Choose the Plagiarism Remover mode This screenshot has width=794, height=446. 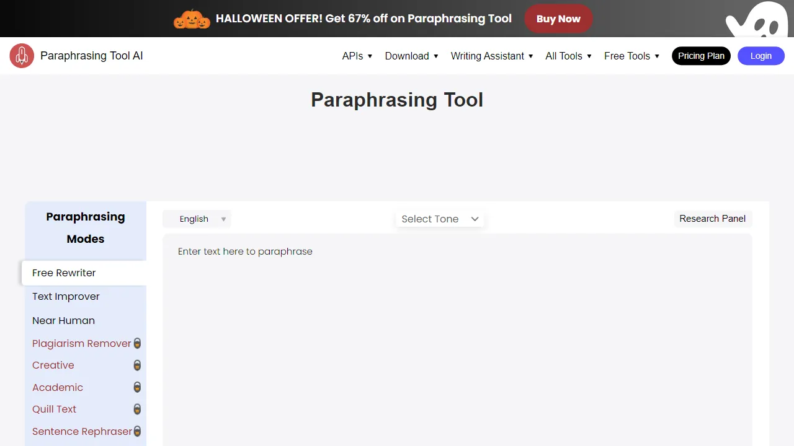82,343
